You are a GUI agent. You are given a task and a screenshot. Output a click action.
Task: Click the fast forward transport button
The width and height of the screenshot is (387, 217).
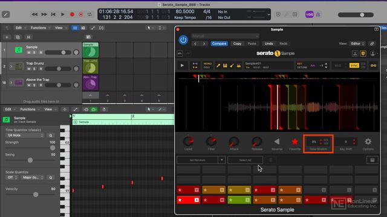(44, 14)
